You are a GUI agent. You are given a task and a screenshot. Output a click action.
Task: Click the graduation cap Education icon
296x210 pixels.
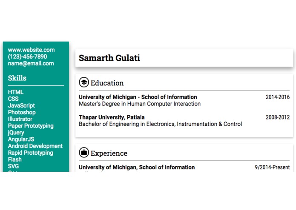(84, 82)
